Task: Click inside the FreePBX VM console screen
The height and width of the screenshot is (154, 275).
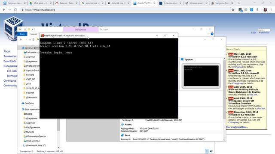Action: click(x=109, y=78)
